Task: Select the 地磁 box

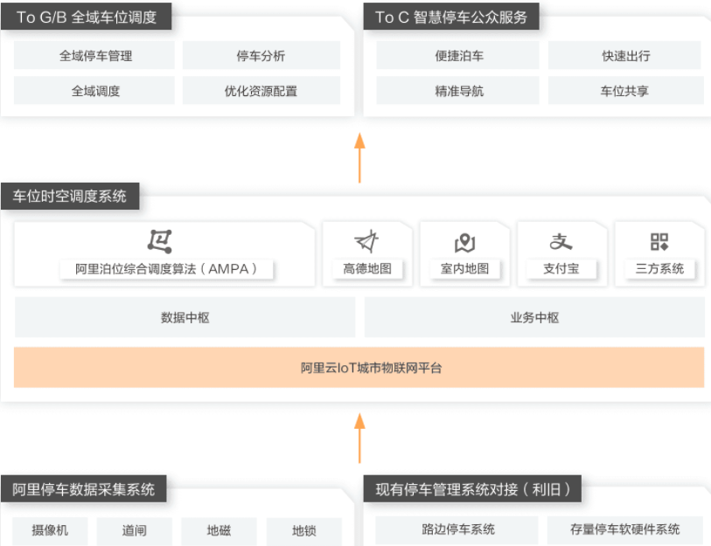Action: coord(219,530)
